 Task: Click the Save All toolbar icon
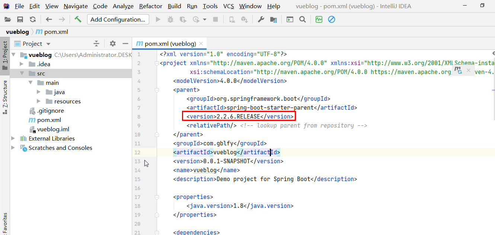tap(20, 19)
